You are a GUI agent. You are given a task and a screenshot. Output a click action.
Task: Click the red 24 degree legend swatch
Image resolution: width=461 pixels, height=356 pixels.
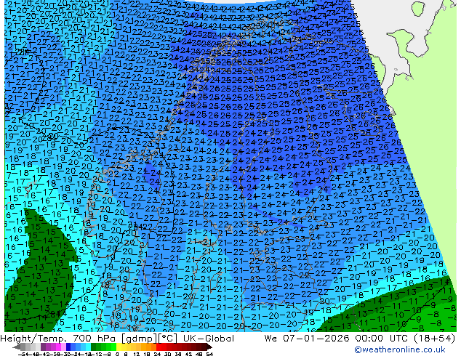[159, 347]
